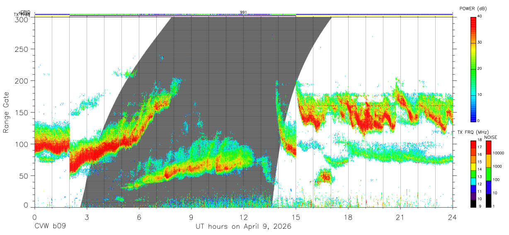The image size is (509, 235).
Task: Click the 15 tick on UT hours axis
Action: (296, 217)
